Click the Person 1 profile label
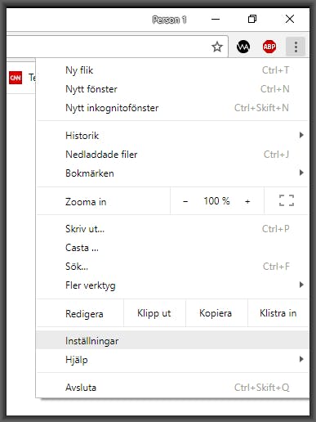Image resolution: width=316 pixels, height=422 pixels. (x=169, y=20)
